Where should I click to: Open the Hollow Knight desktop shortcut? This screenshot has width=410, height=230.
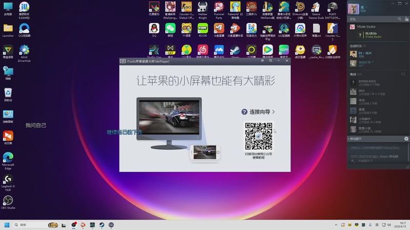(202, 10)
